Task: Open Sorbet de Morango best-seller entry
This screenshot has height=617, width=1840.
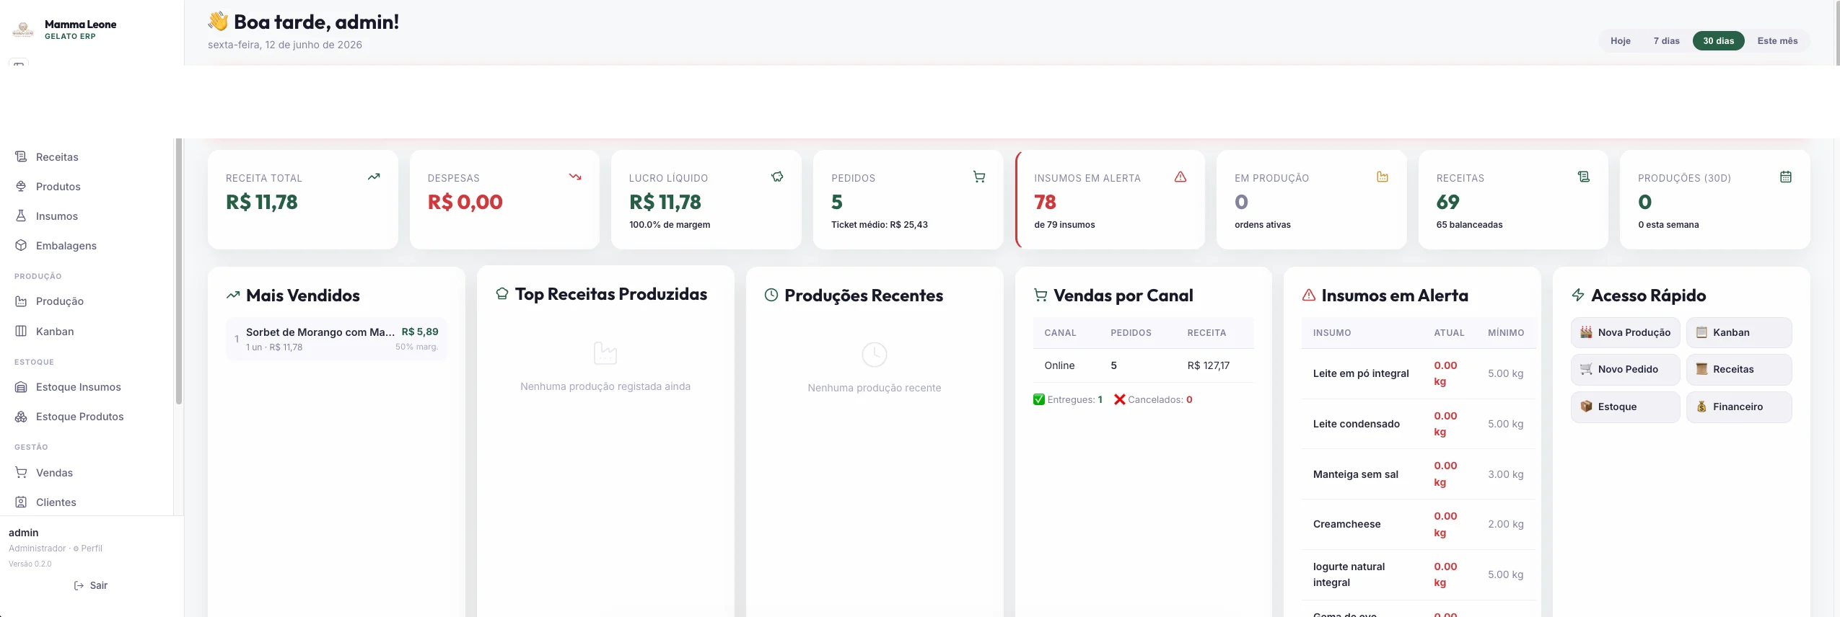Action: click(337, 339)
